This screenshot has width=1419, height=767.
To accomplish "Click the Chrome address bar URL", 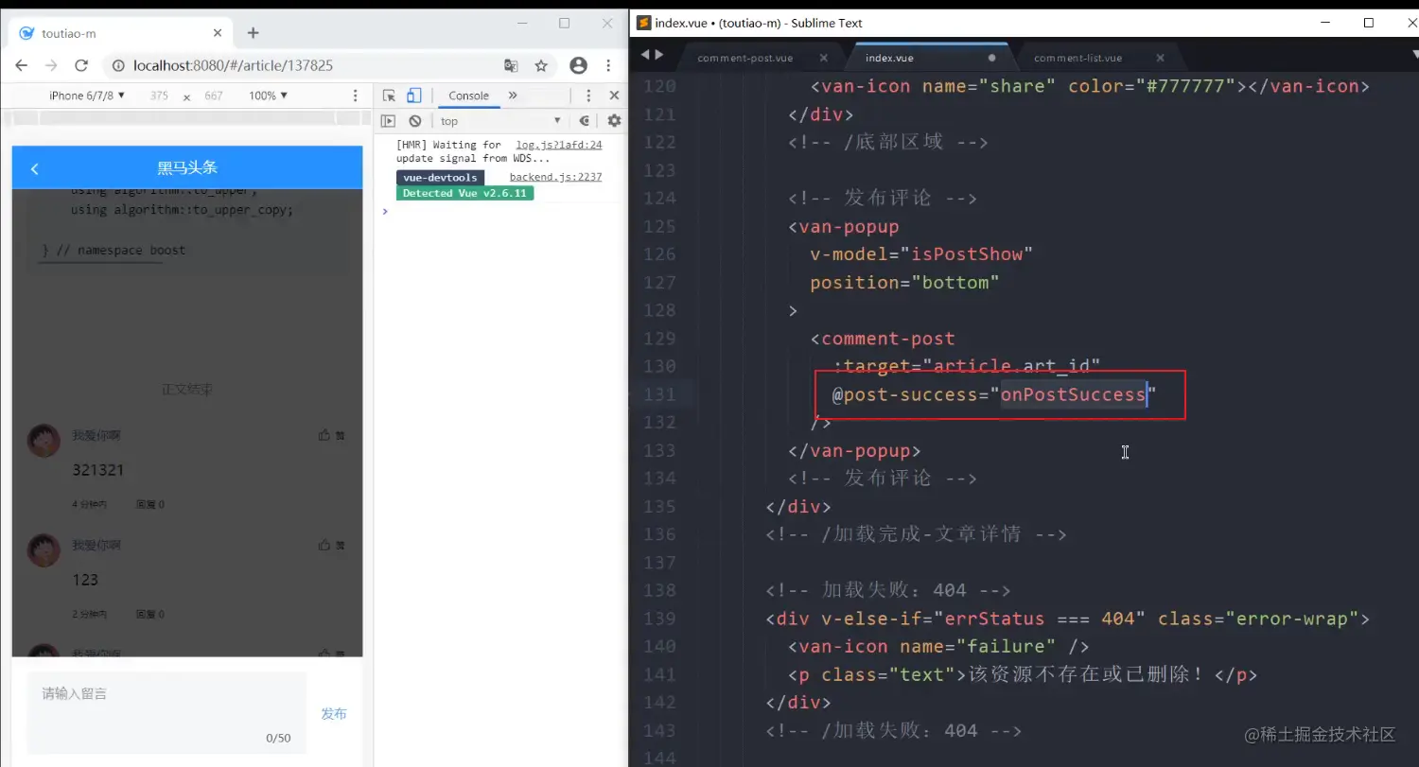I will [233, 65].
